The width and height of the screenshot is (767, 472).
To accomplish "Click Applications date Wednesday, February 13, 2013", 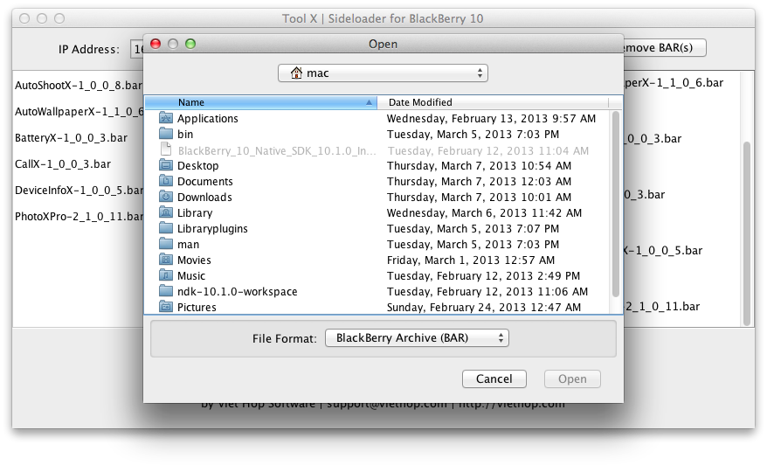I will pos(491,119).
